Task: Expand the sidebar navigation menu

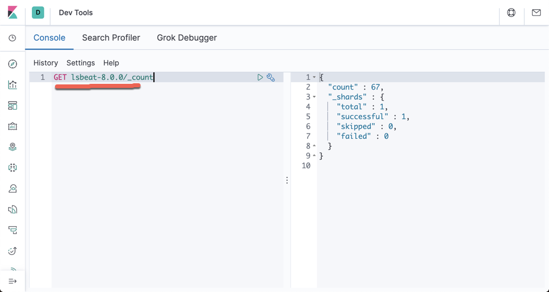Action: pyautogui.click(x=12, y=281)
